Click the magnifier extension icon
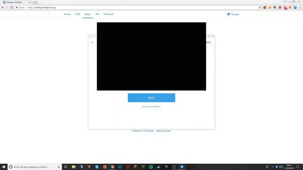 coord(275,8)
